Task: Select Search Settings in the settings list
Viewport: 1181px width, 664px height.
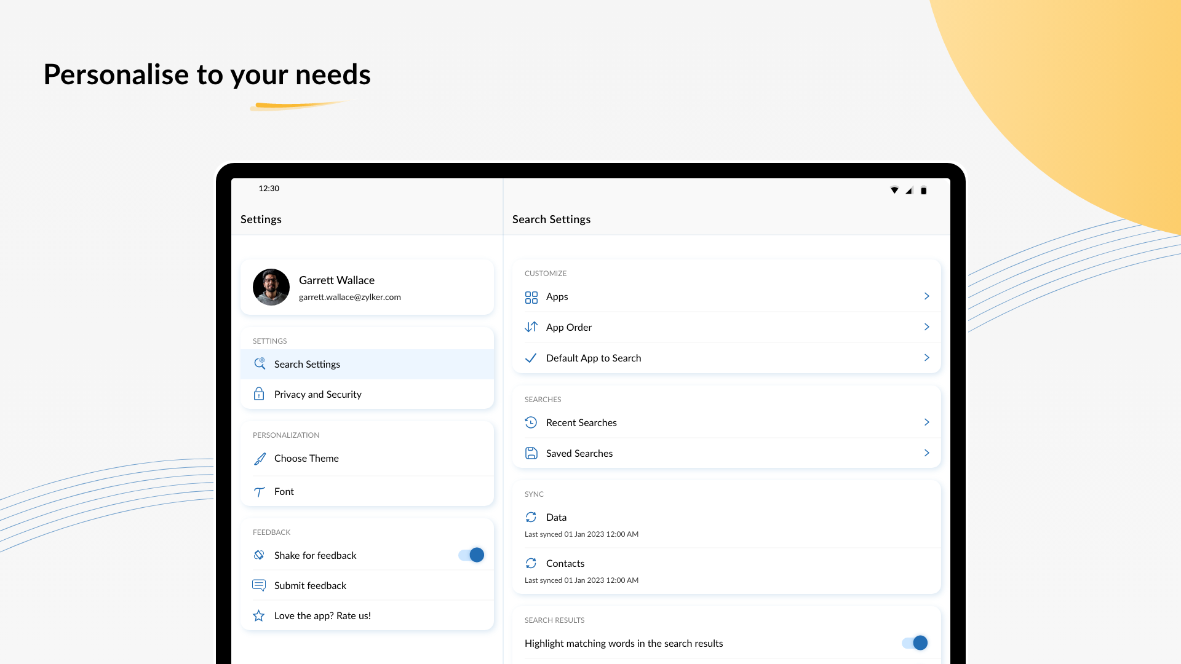Action: (x=367, y=364)
